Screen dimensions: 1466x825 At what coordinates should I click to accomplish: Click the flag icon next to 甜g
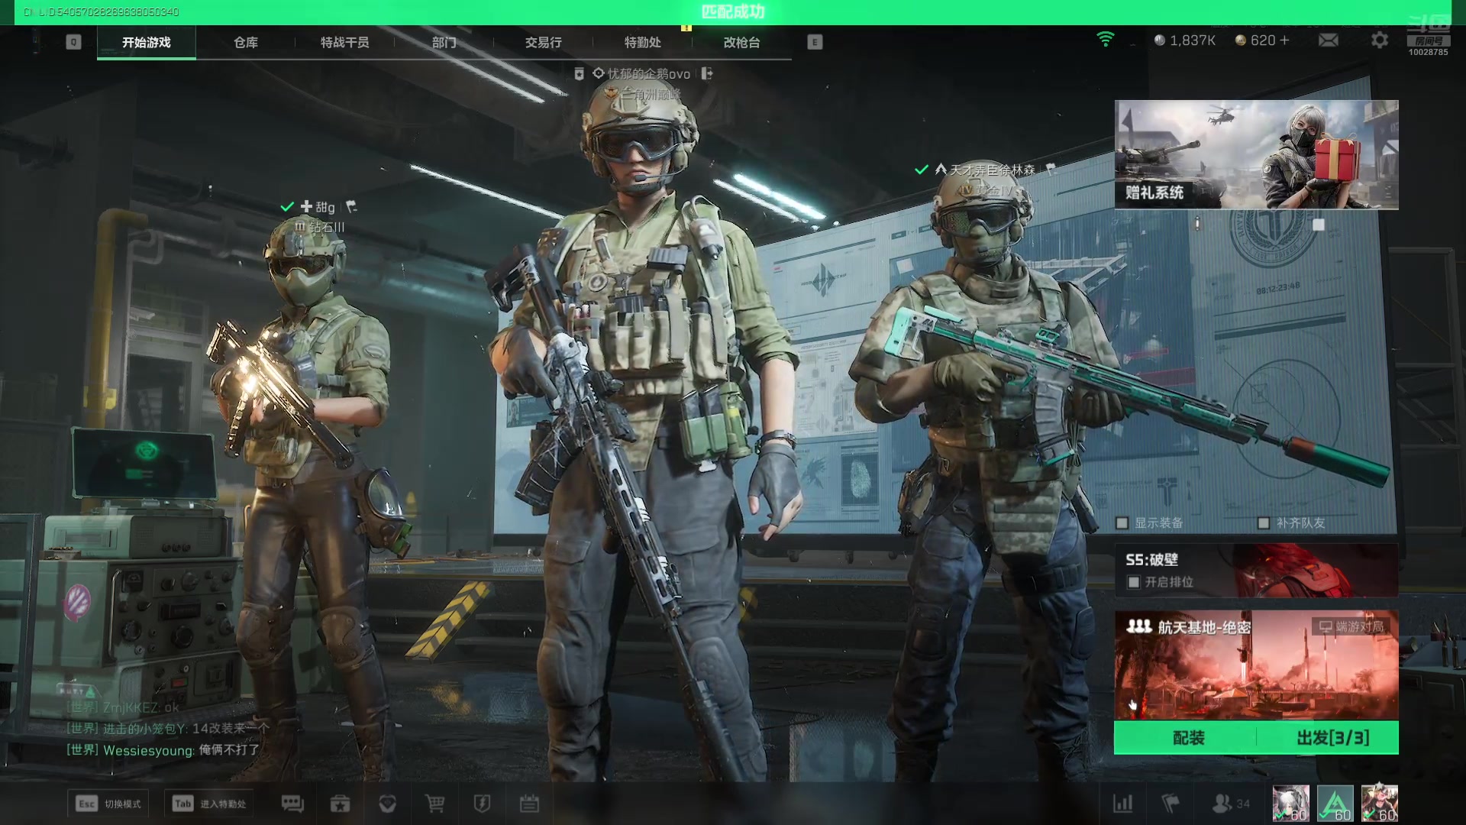tap(351, 206)
